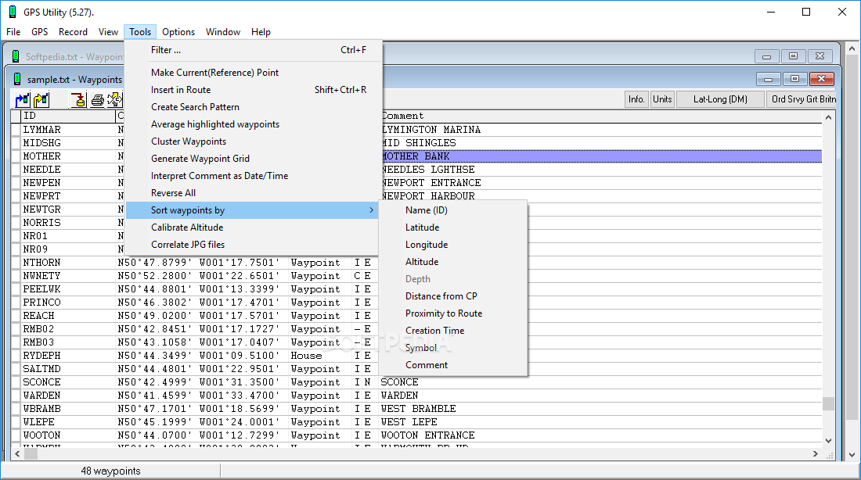Click the SCONCE latitude N50°42.4999' cell

point(156,382)
